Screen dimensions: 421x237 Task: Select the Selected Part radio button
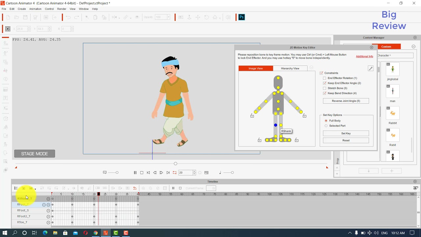click(326, 126)
